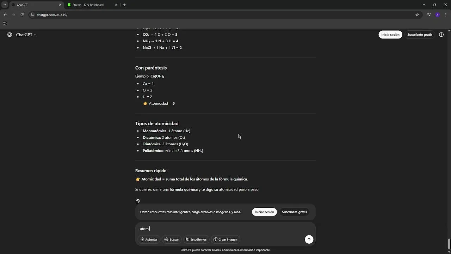Click Suscríbete gratis in the header

(420, 35)
